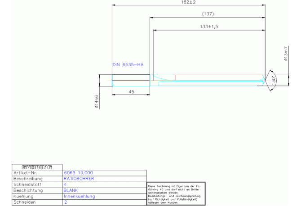Select the (137) reference dimension text
This screenshot has width=301, height=206.
[208, 14]
